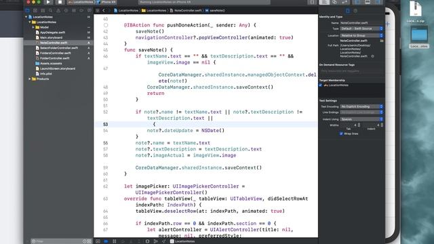Open the Issue navigator warning icon
434x244 pixels.
coord(58,11)
